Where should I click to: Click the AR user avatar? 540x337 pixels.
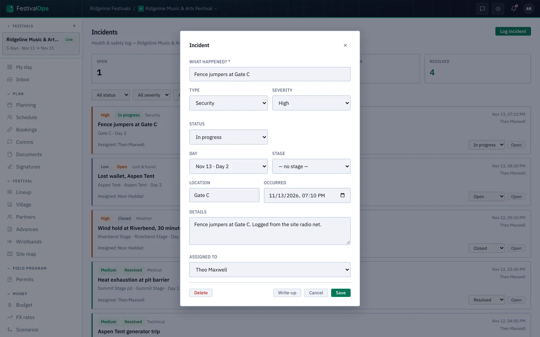coord(529,9)
